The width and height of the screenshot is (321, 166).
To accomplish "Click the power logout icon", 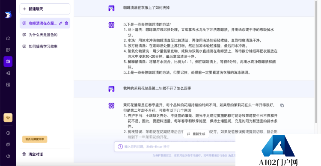I will point(8,156).
